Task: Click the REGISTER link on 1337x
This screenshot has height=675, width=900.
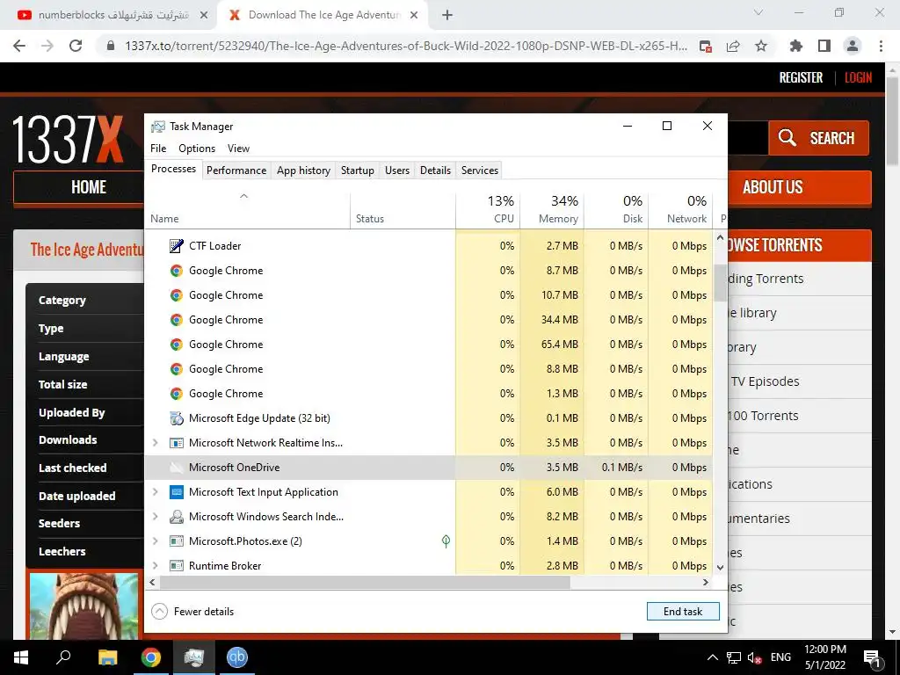Action: coord(801,77)
